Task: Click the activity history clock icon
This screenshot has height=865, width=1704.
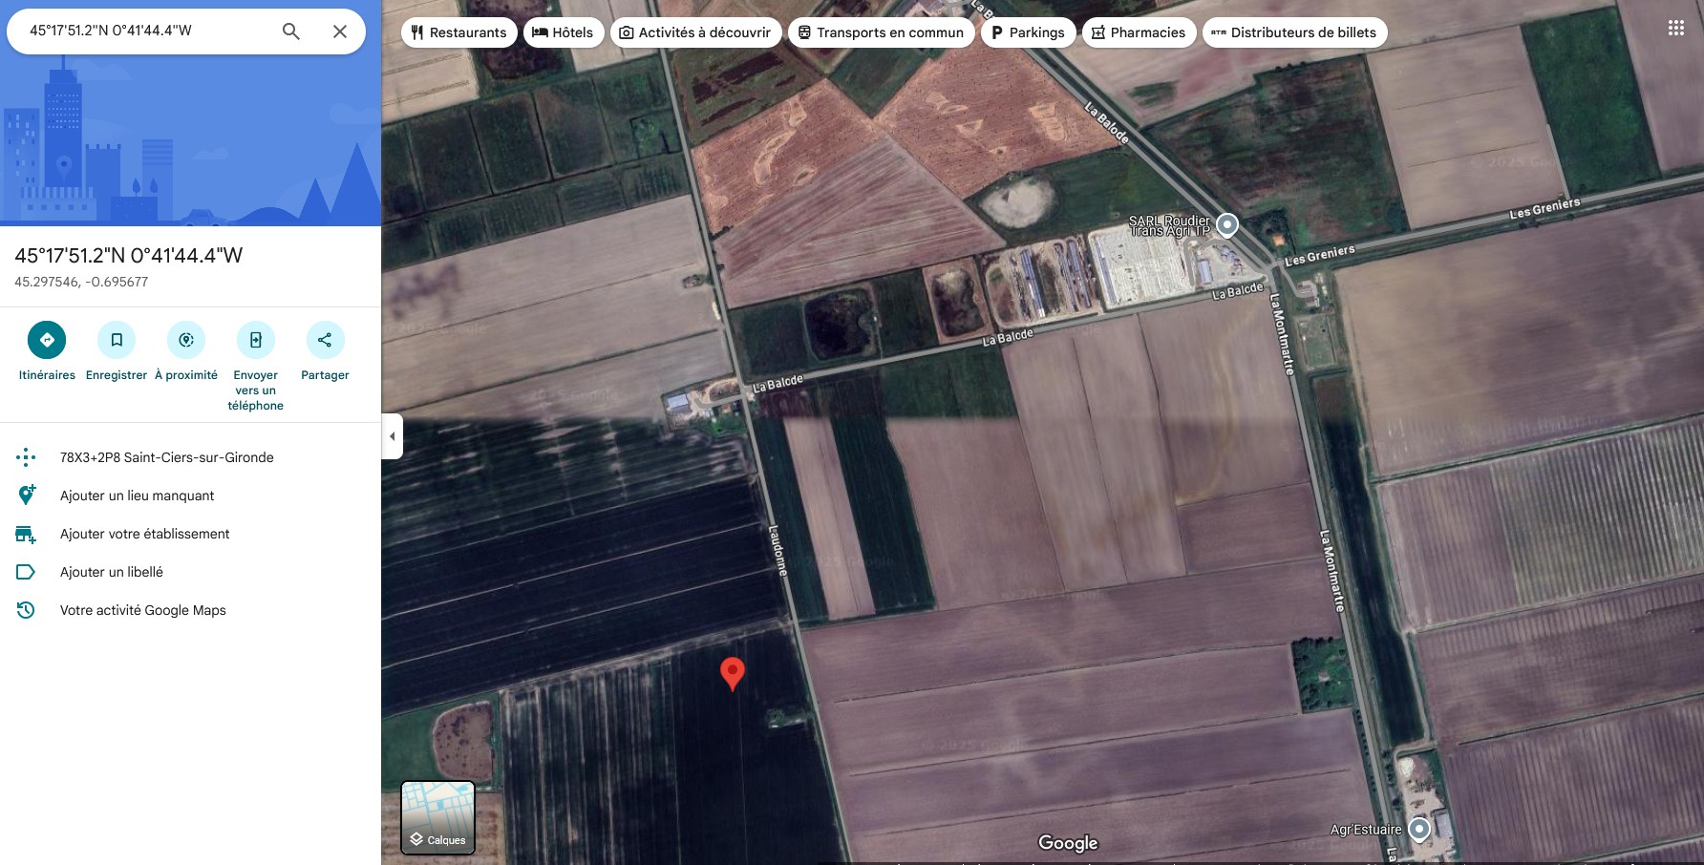Action: pyautogui.click(x=26, y=610)
